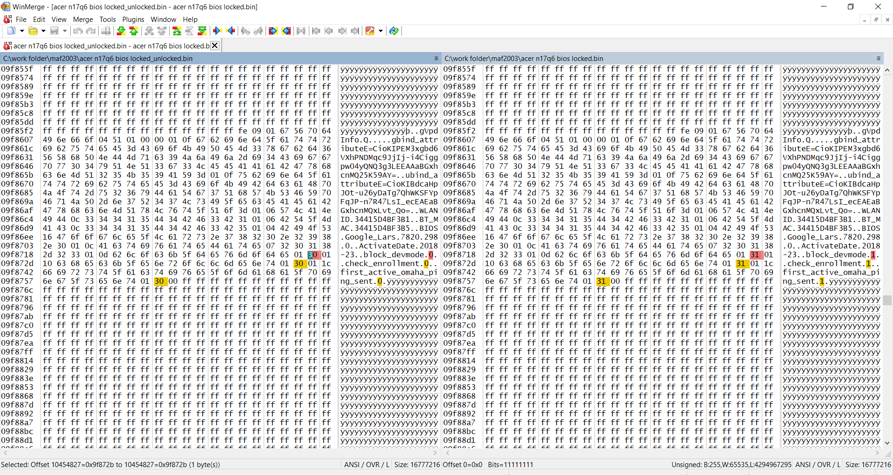Copy left and advance to next difference
893x475 pixels.
tap(259, 31)
